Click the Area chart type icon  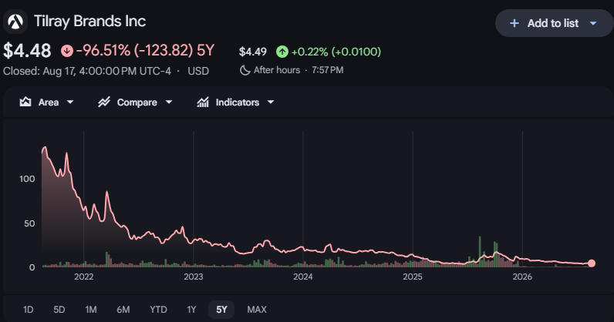pos(25,102)
